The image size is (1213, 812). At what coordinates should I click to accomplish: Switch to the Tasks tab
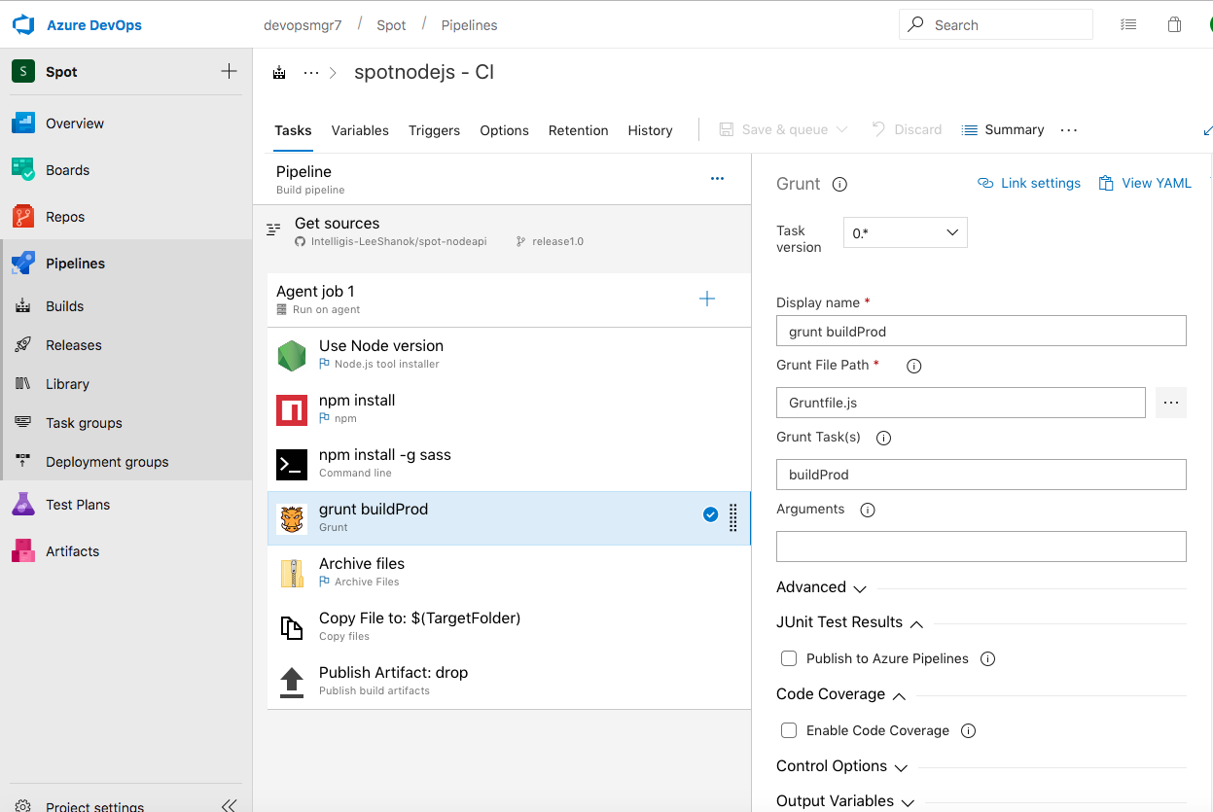(x=293, y=130)
